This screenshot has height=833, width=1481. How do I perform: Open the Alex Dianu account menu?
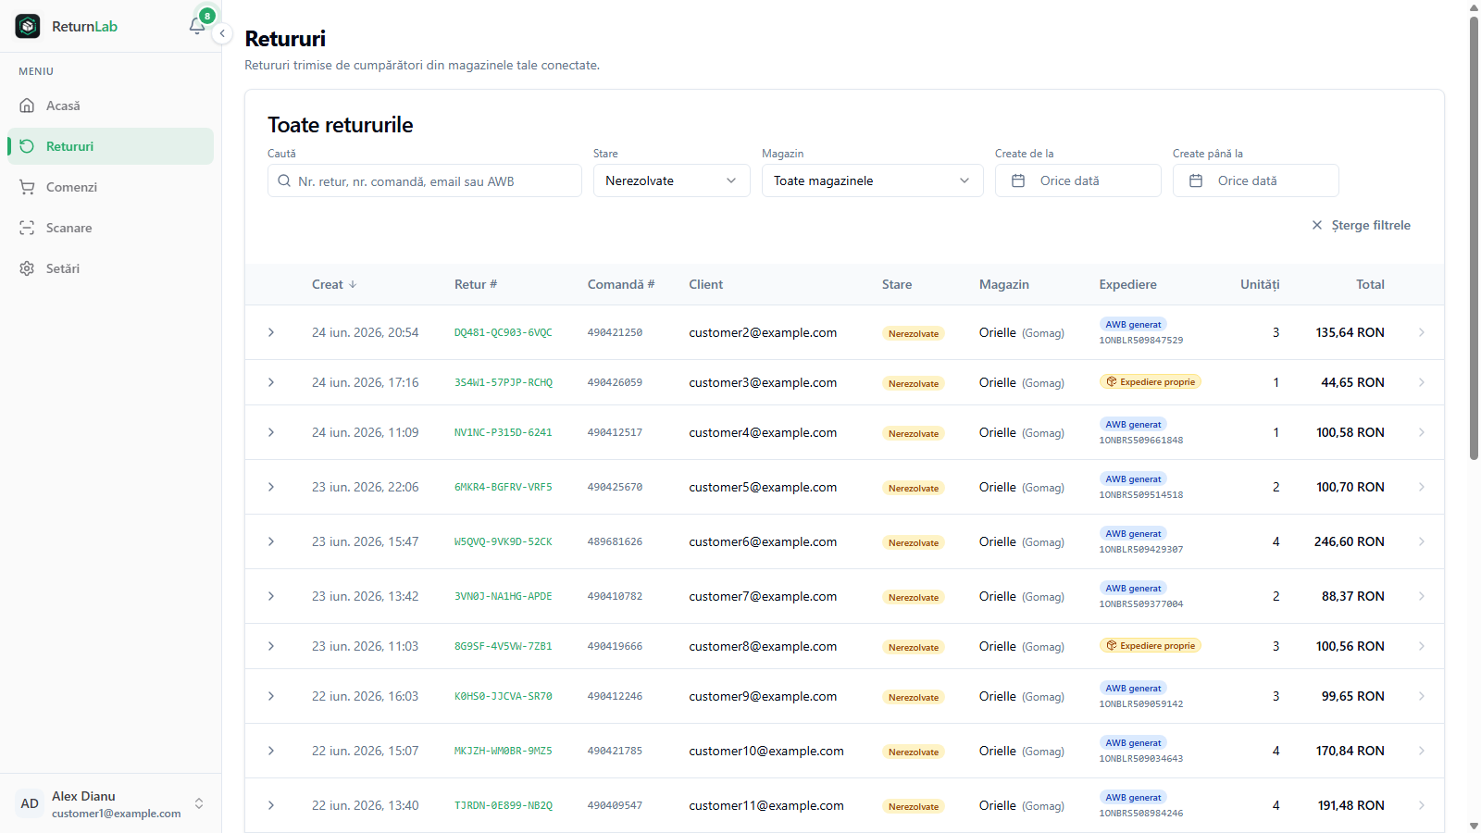click(x=110, y=803)
